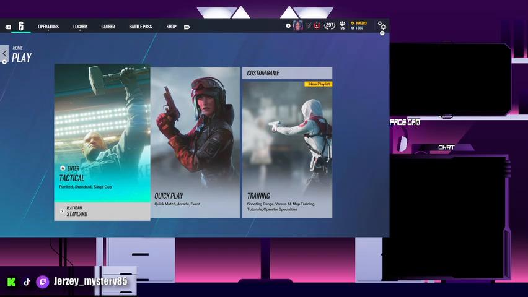Open the Career menu
528x297 pixels.
(108, 27)
